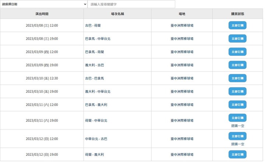The height and width of the screenshot is (162, 265).
Task: Click the search keyword input field
Action: (x=131, y=4)
